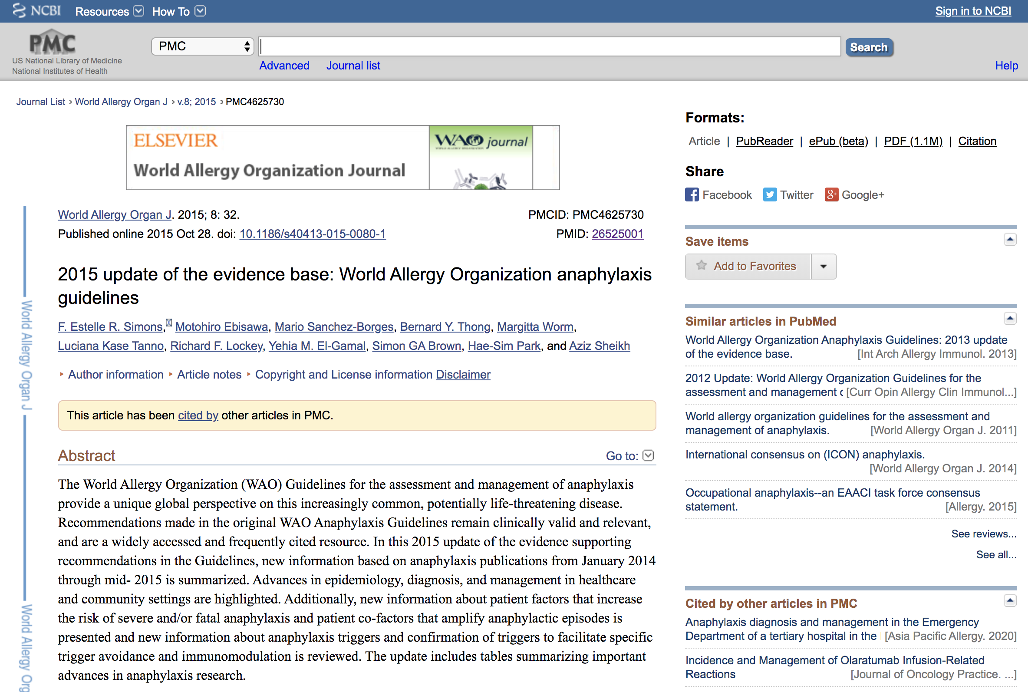Share article via Facebook icon
Viewport: 1028px width, 692px height.
(x=692, y=194)
